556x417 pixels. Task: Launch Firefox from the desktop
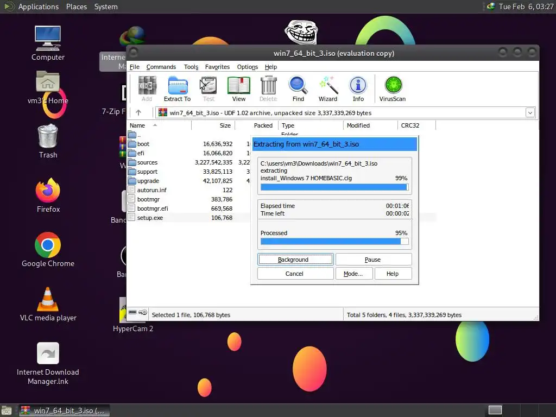[48, 195]
